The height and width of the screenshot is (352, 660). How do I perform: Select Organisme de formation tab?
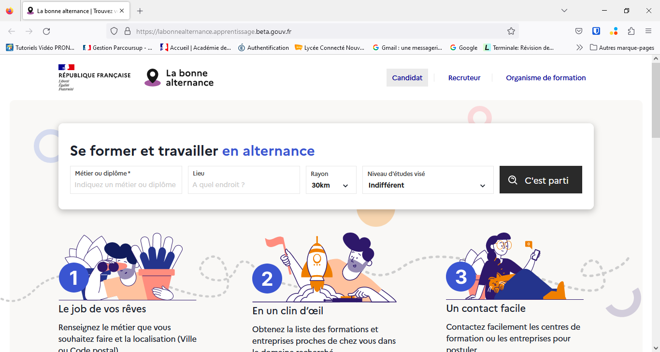point(546,78)
